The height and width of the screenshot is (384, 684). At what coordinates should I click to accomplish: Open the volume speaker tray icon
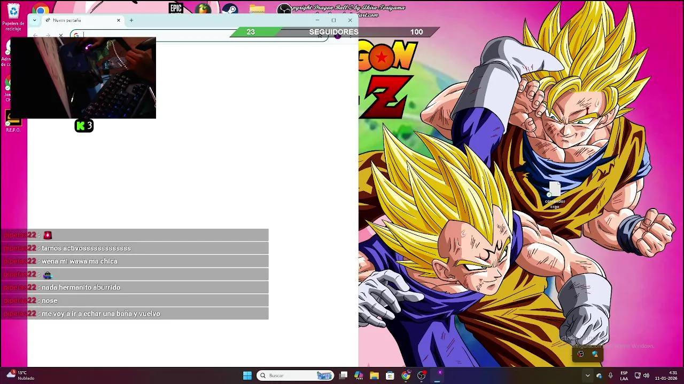point(646,375)
